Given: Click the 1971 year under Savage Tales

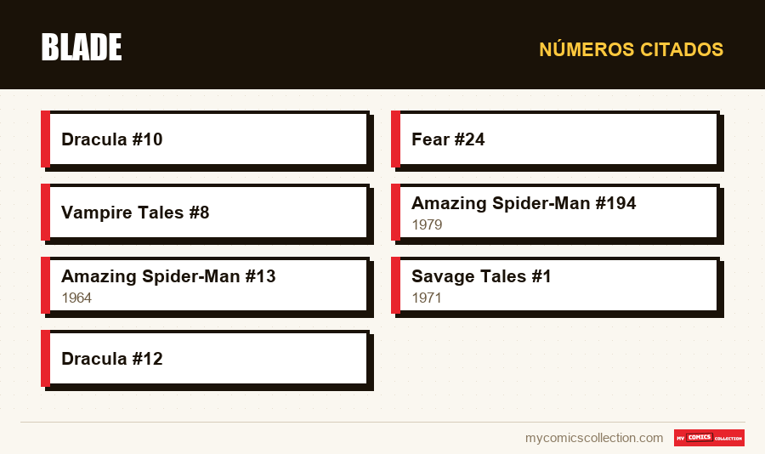Looking at the screenshot, I should point(427,298).
